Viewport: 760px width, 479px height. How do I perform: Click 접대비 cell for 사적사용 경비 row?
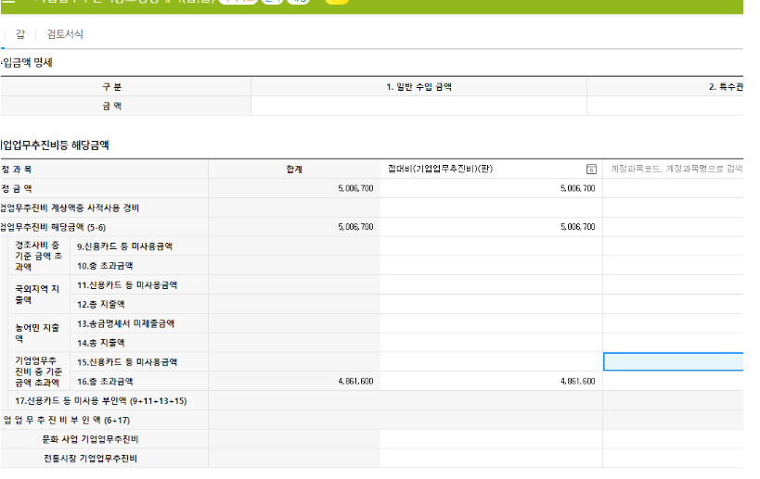coord(491,208)
